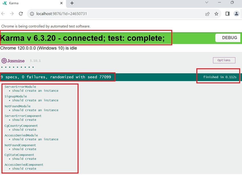The width and height of the screenshot is (242, 175).
Task: Open a new tab with plus button
Action: pyautogui.click(x=72, y=3)
